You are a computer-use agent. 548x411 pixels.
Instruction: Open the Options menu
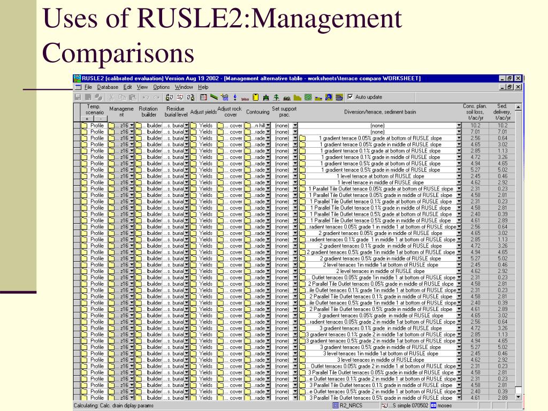[x=161, y=87]
